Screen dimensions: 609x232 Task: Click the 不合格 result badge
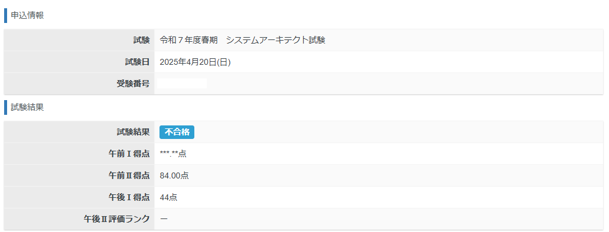pyautogui.click(x=177, y=132)
